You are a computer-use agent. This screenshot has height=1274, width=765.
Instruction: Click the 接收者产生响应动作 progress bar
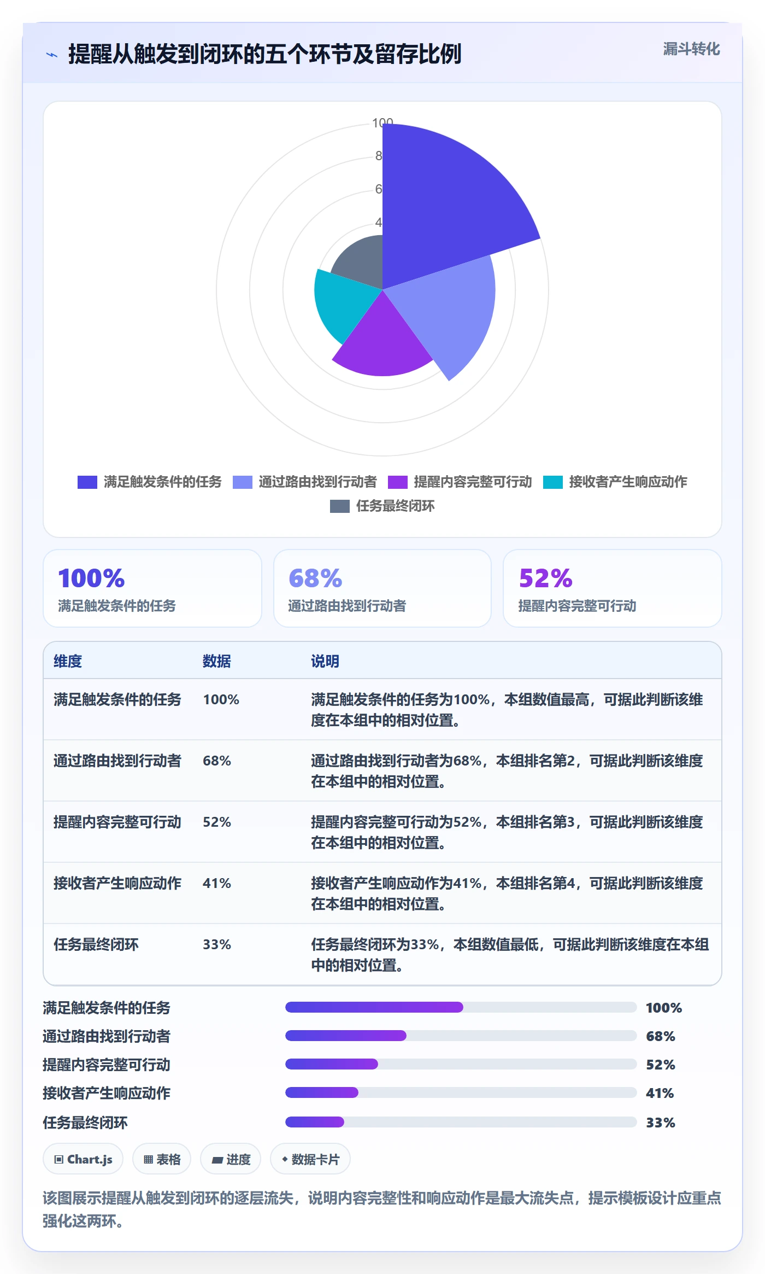tap(461, 1092)
